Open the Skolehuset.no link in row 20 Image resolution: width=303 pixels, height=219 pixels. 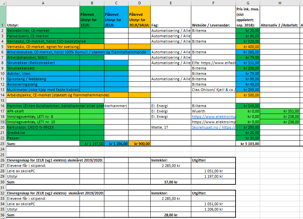tap(213, 127)
